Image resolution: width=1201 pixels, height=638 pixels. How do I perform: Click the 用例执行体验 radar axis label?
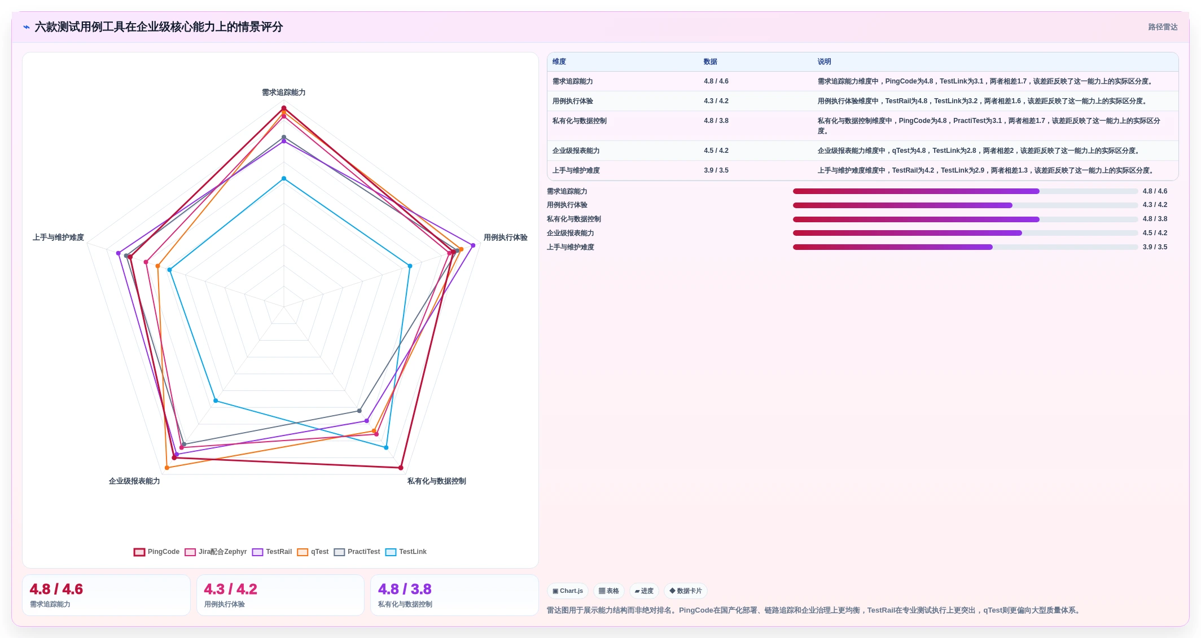coord(506,237)
